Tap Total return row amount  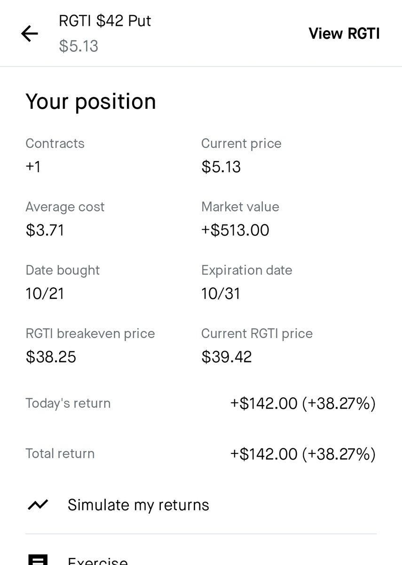click(303, 454)
